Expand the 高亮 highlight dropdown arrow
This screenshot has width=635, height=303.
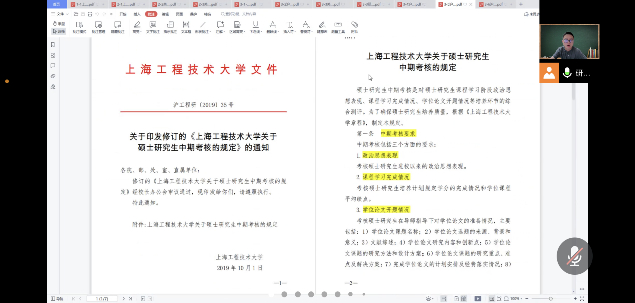tap(141, 32)
